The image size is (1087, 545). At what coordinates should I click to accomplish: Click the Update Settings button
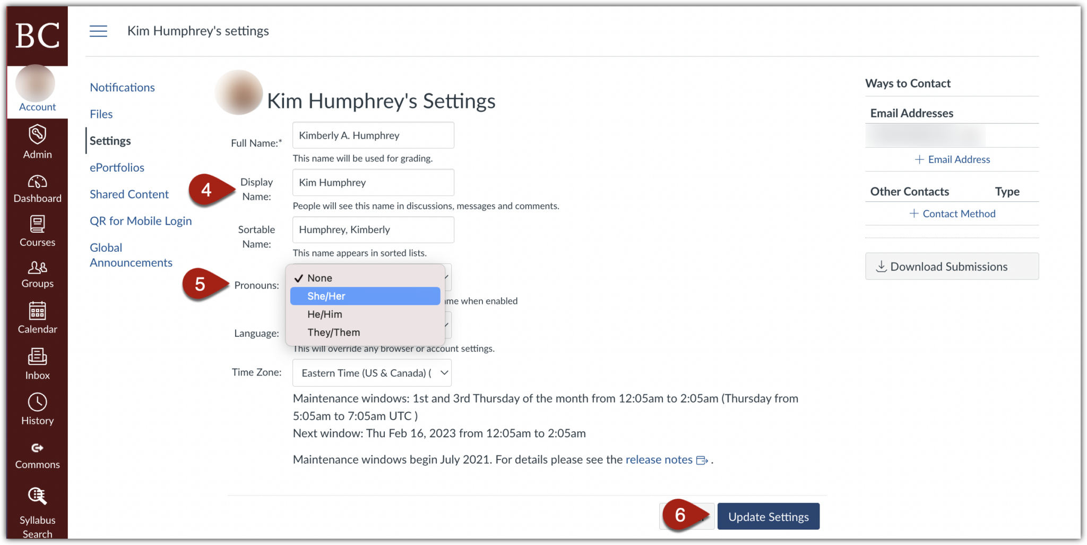pos(768,516)
